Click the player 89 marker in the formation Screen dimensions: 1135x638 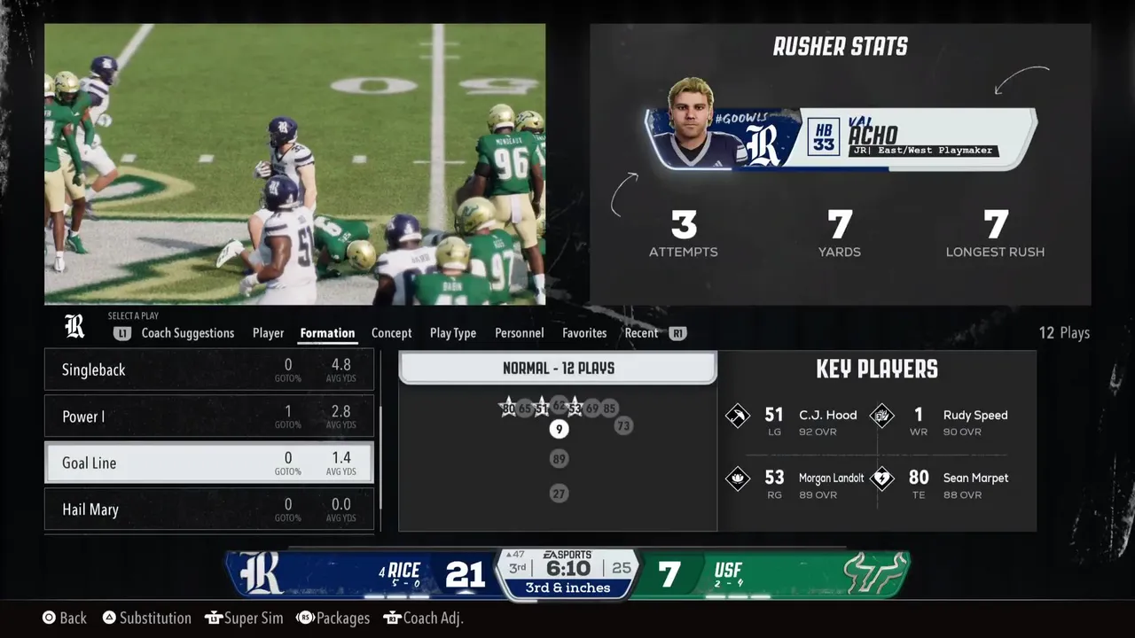(559, 459)
